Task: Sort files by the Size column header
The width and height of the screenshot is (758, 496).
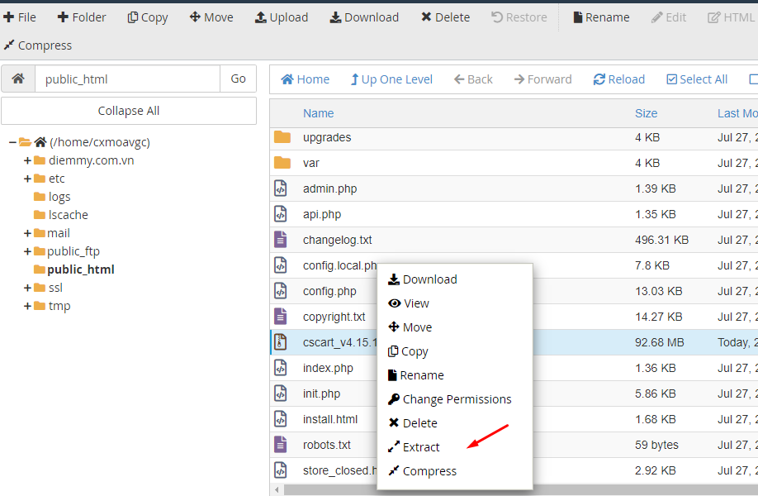Action: 646,113
